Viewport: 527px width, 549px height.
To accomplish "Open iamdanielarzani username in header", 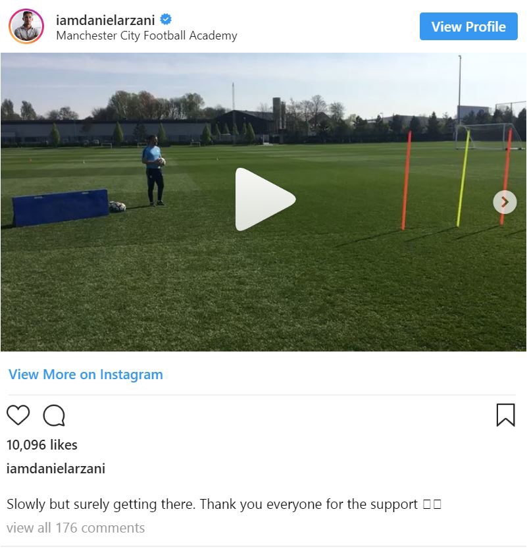I will tap(105, 20).
